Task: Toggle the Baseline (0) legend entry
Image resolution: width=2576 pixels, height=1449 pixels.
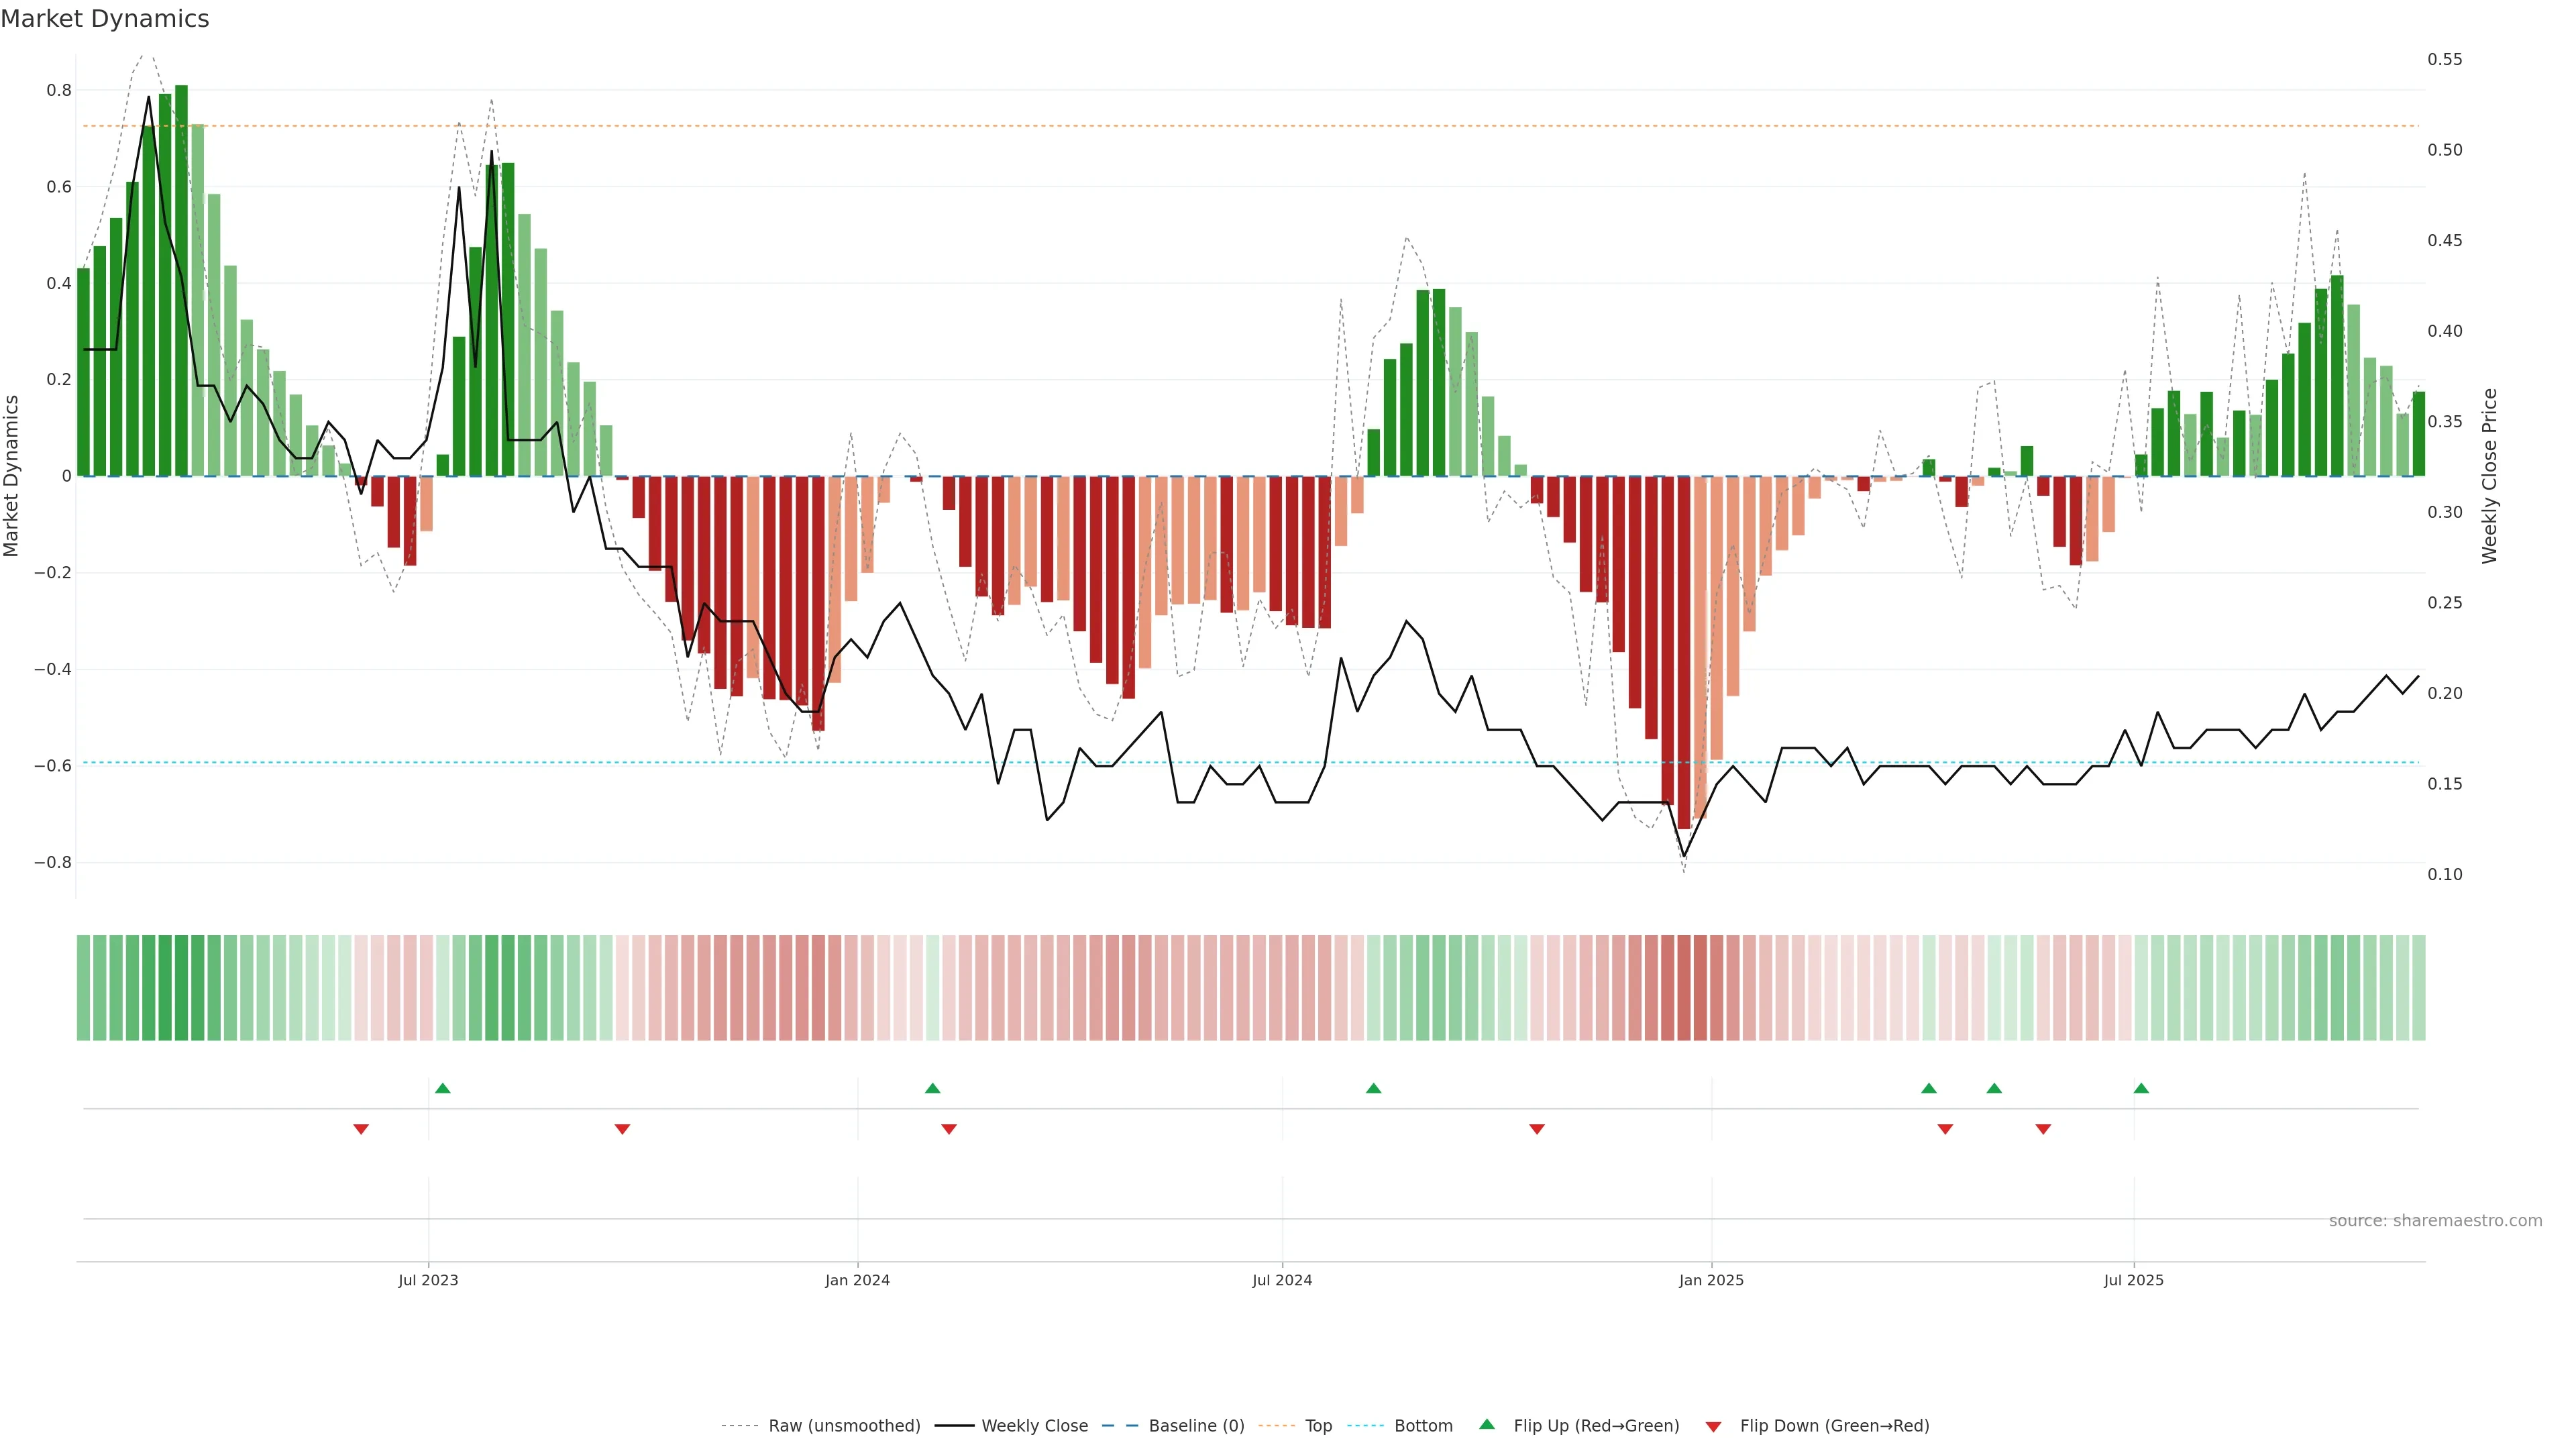Action: (x=1196, y=1426)
